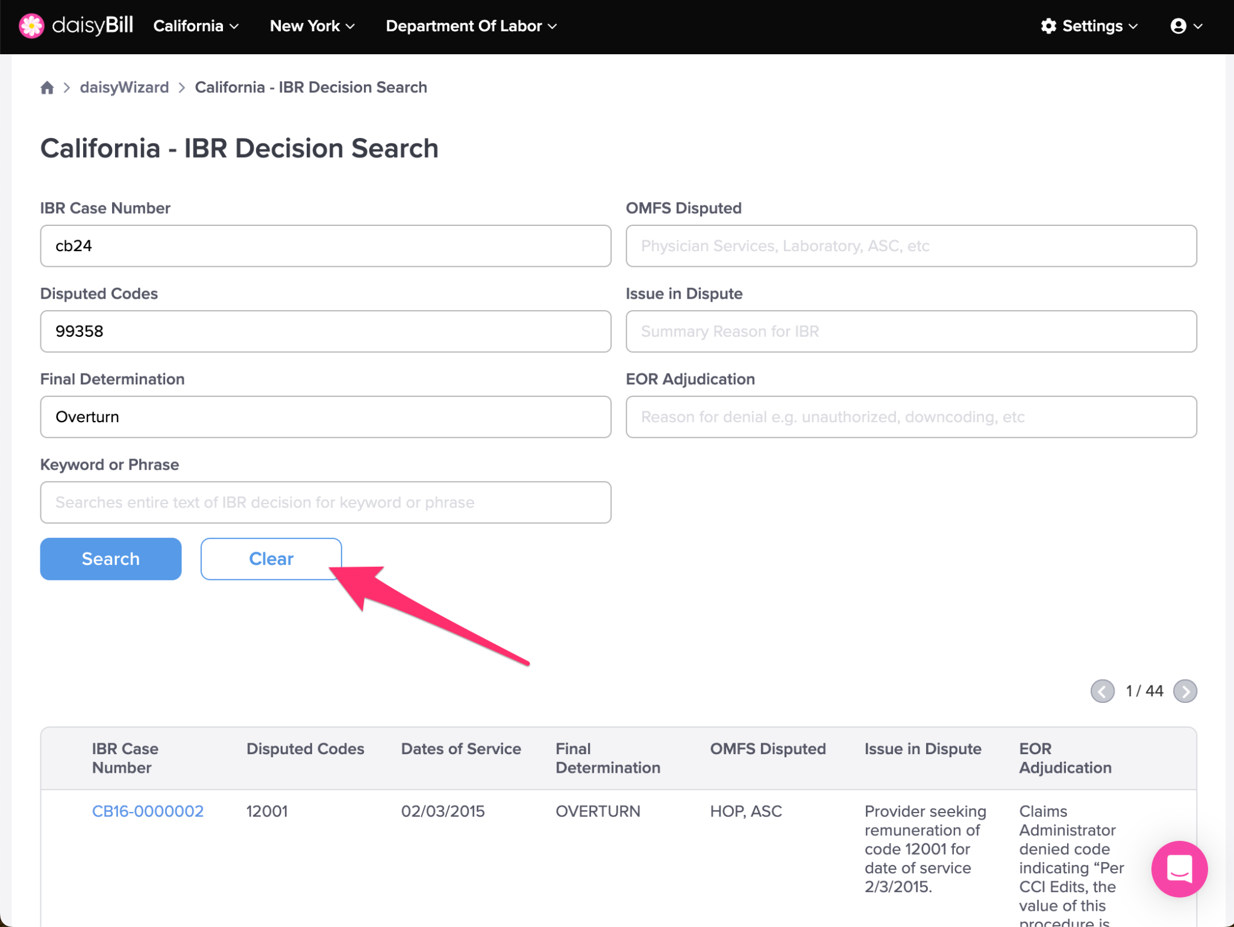1234x927 pixels.
Task: Click the Clear button
Action: [271, 559]
